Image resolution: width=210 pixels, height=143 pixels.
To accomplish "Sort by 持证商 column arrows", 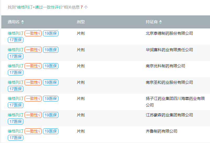I will 161,22.
